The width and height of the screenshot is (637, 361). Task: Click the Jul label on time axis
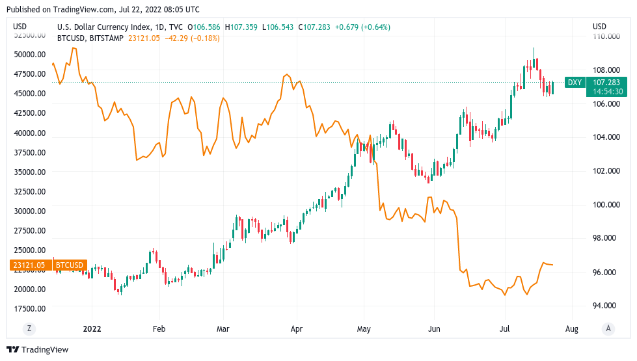(x=504, y=329)
